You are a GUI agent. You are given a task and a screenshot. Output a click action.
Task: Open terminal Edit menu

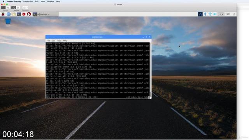(x=53, y=40)
